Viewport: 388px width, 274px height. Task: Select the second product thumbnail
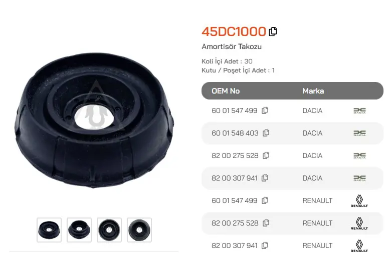pyautogui.click(x=79, y=230)
